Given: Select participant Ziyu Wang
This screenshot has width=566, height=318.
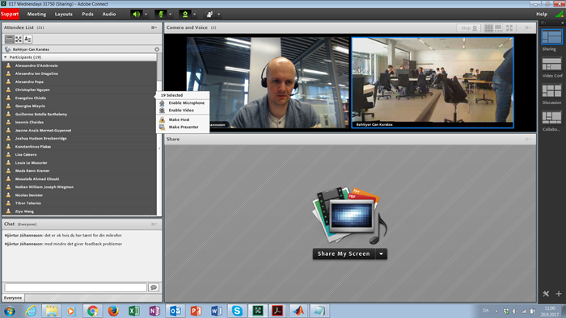Looking at the screenshot, I should pos(80,211).
